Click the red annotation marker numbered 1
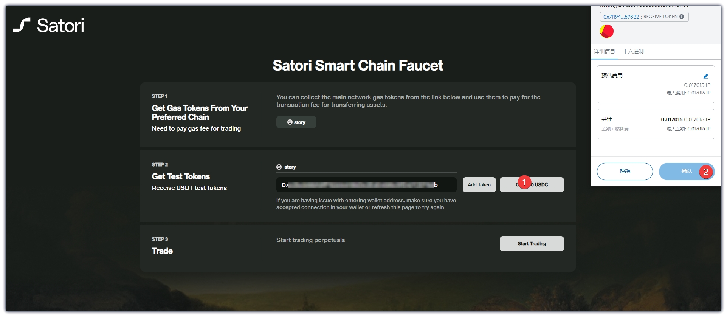The height and width of the screenshot is (317, 727). [x=524, y=182]
